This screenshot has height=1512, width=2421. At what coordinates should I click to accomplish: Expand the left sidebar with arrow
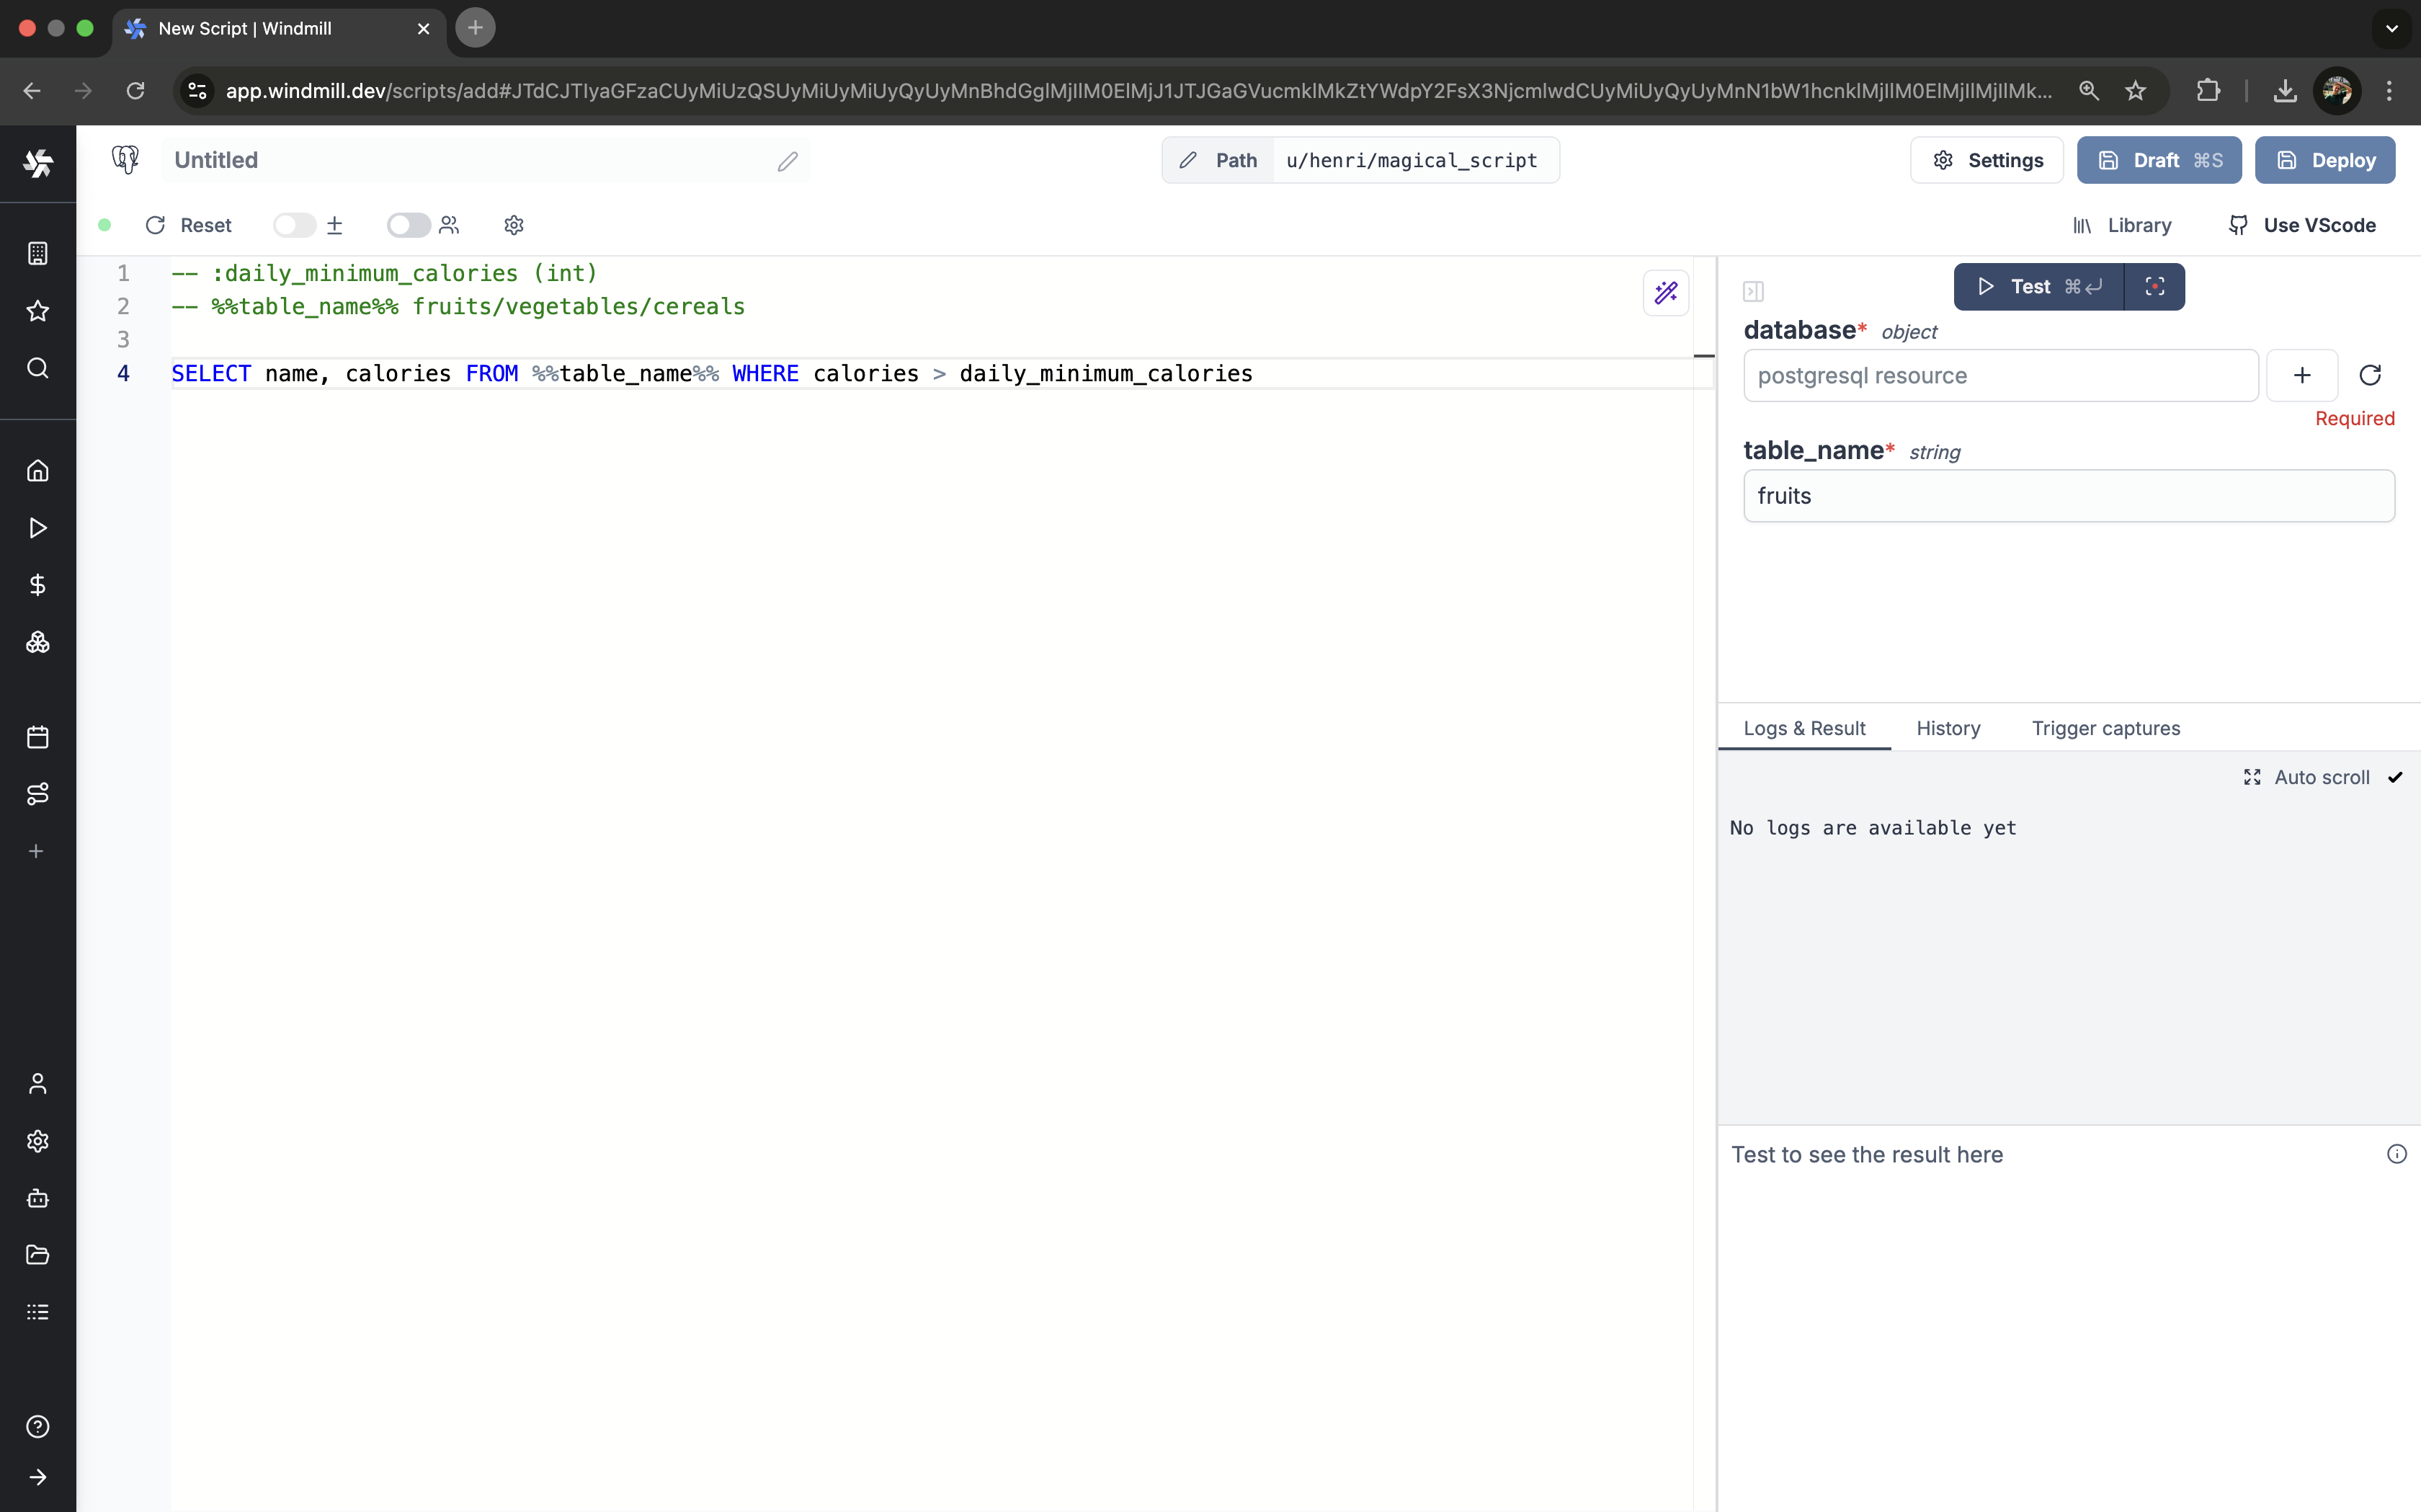(38, 1477)
